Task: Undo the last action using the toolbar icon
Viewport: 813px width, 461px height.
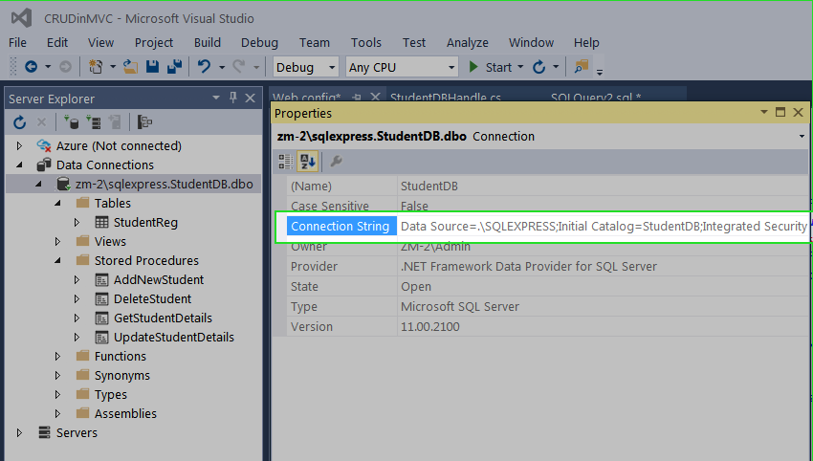Action: (205, 67)
